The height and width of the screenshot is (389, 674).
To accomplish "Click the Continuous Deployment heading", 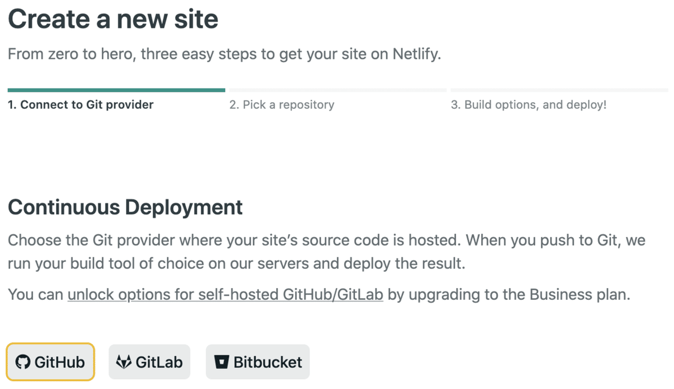I will (x=125, y=207).
